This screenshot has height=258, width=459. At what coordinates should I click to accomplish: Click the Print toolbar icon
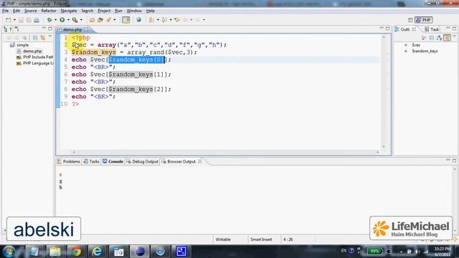tap(37, 20)
